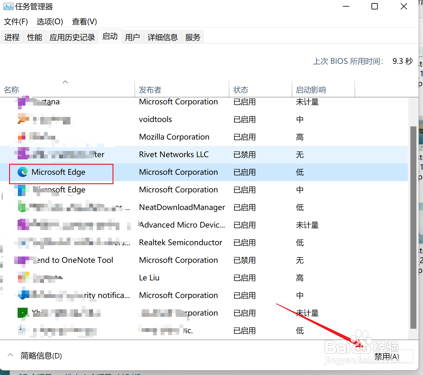Select the Advanced Micro Devic... row
Image resolution: width=423 pixels, height=375 pixels.
point(204,225)
